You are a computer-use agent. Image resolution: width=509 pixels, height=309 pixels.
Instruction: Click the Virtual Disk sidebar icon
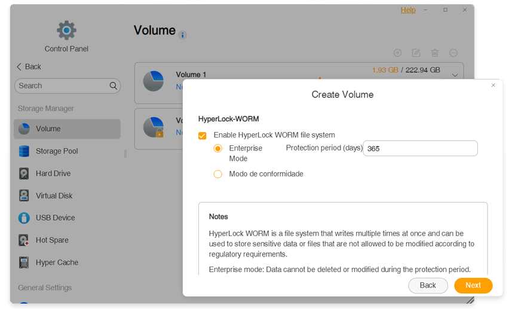[x=24, y=195]
